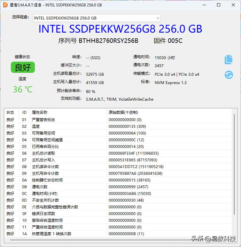
Task: Click the power-on count value 2457
Action: pos(159,66)
